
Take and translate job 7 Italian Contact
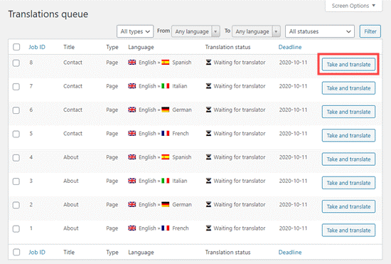[x=348, y=88]
